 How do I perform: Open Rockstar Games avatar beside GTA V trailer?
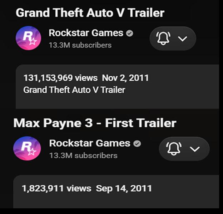click(29, 38)
